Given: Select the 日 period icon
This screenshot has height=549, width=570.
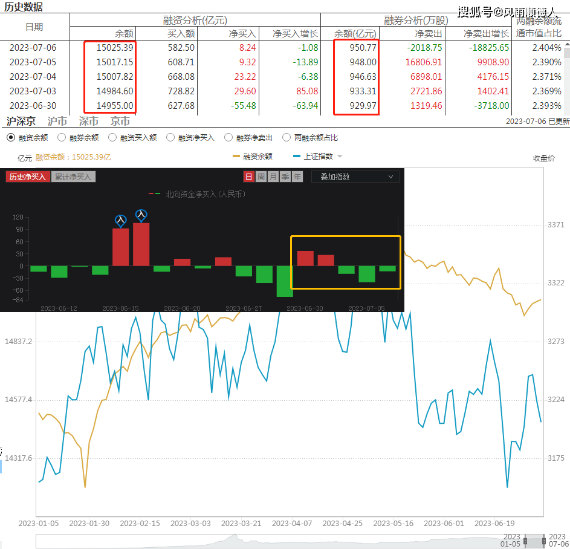Looking at the screenshot, I should (x=248, y=177).
